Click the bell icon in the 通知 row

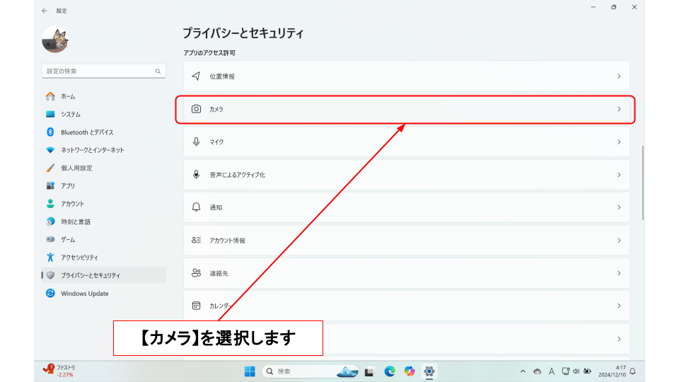(x=196, y=207)
